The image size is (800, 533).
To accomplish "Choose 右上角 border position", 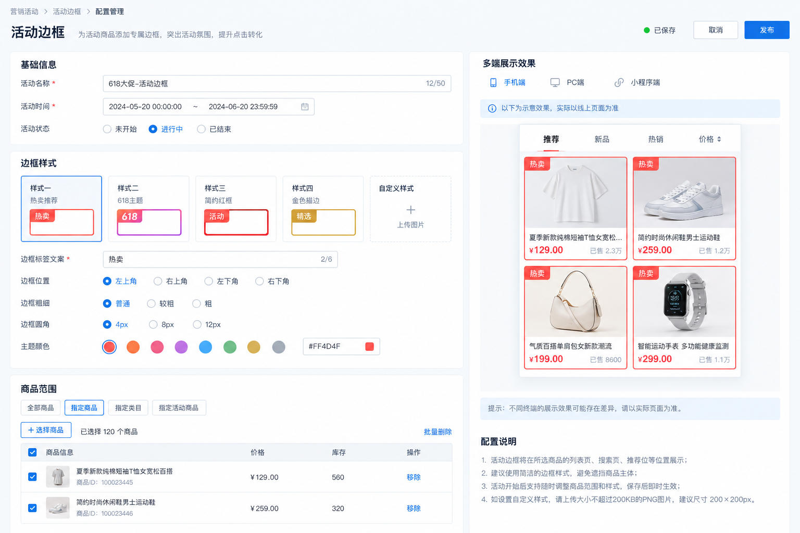I will click(158, 281).
